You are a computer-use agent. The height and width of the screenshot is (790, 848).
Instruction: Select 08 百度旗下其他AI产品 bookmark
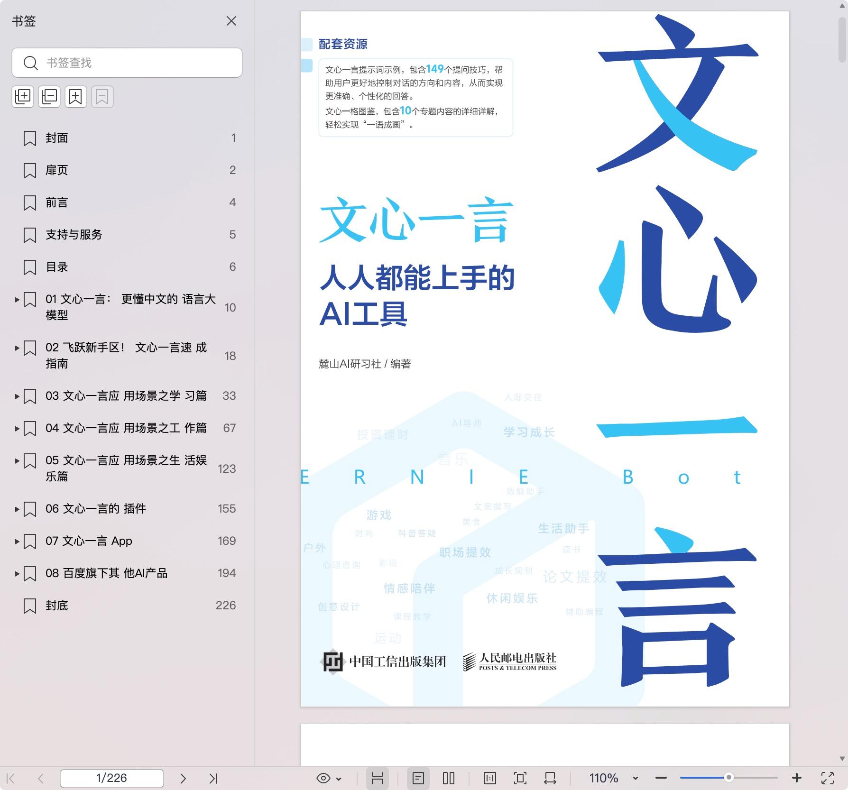tap(106, 573)
